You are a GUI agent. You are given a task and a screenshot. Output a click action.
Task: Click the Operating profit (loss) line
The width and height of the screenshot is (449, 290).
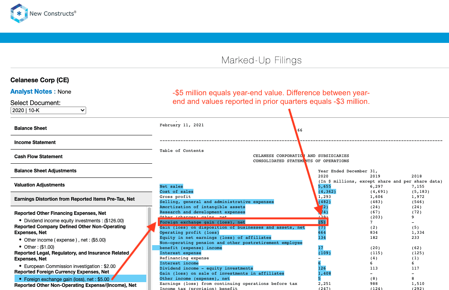[189, 233]
